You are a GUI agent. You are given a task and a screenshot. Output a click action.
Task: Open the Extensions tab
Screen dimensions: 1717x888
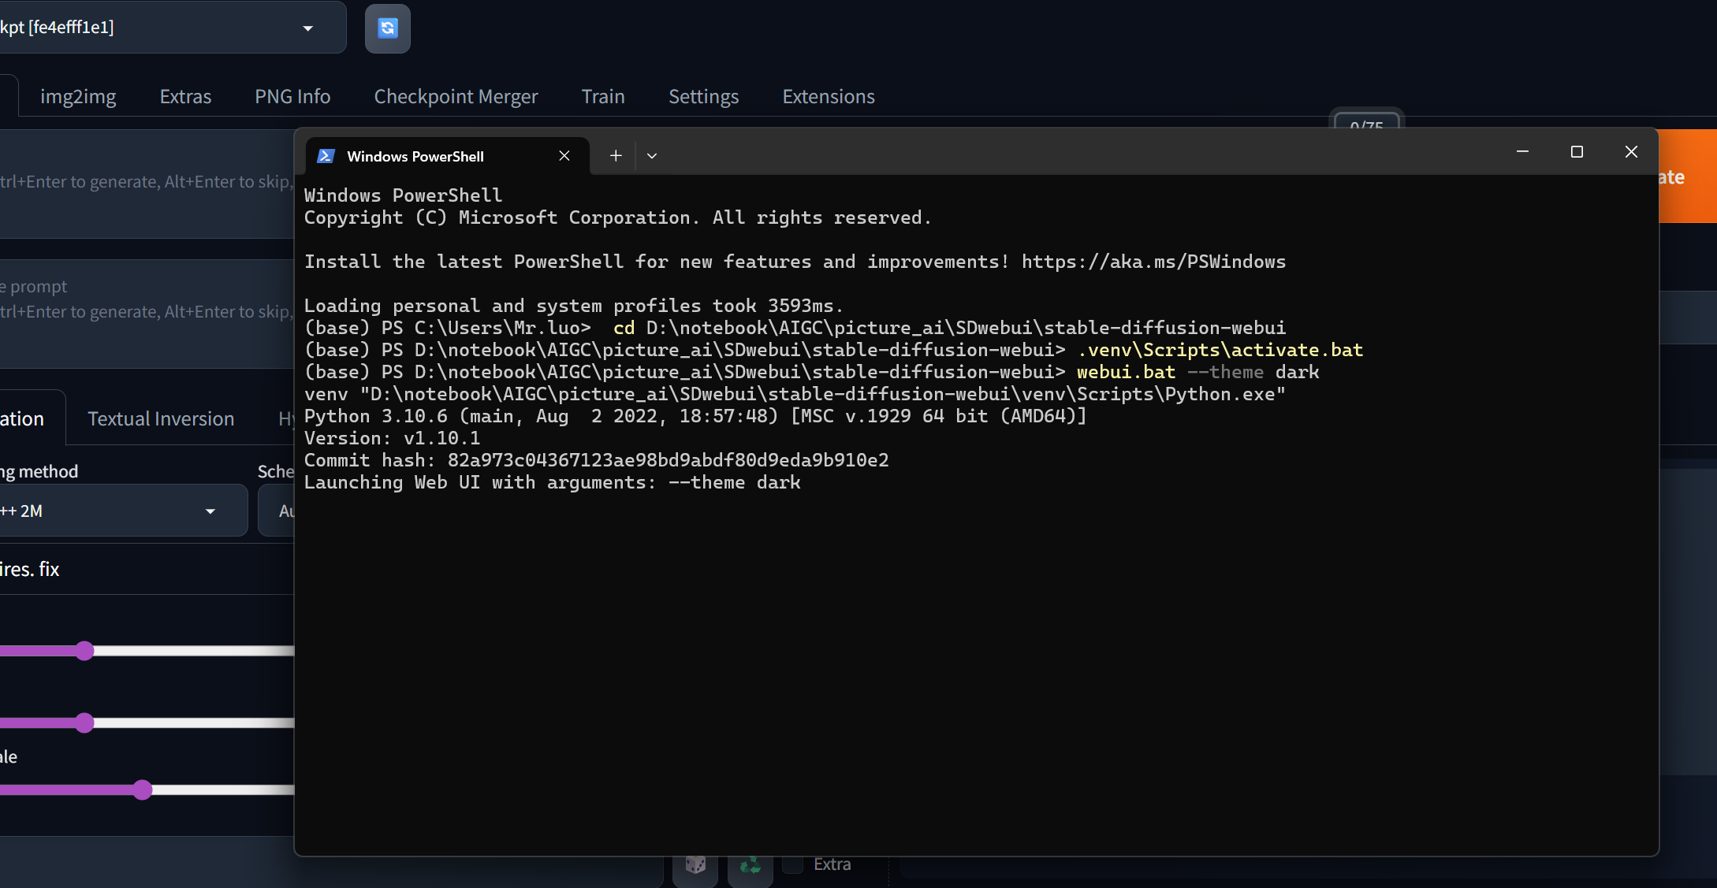click(x=828, y=96)
